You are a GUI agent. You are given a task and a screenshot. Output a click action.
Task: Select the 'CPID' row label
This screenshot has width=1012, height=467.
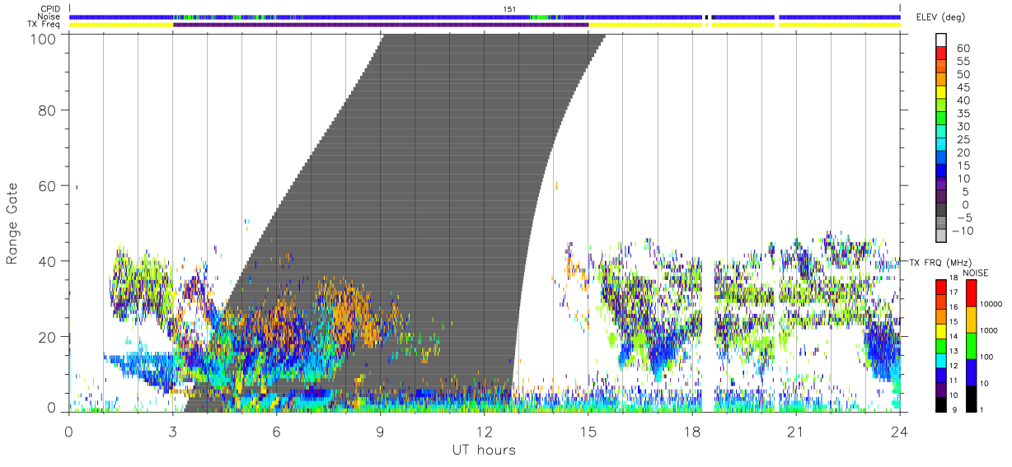point(50,9)
